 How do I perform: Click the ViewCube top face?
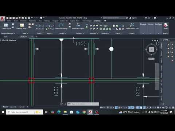point(151,49)
